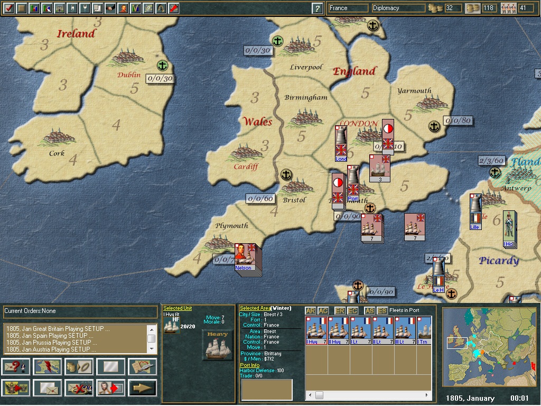541x406 pixels.
Task: Select the Le H garrison at Le Havre
Action: [439, 275]
